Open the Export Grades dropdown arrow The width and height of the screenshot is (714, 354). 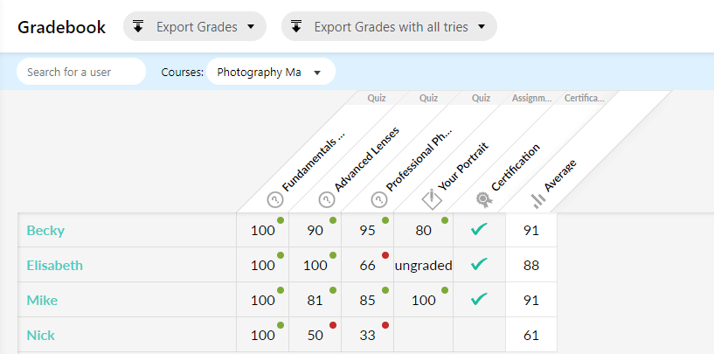pos(251,27)
